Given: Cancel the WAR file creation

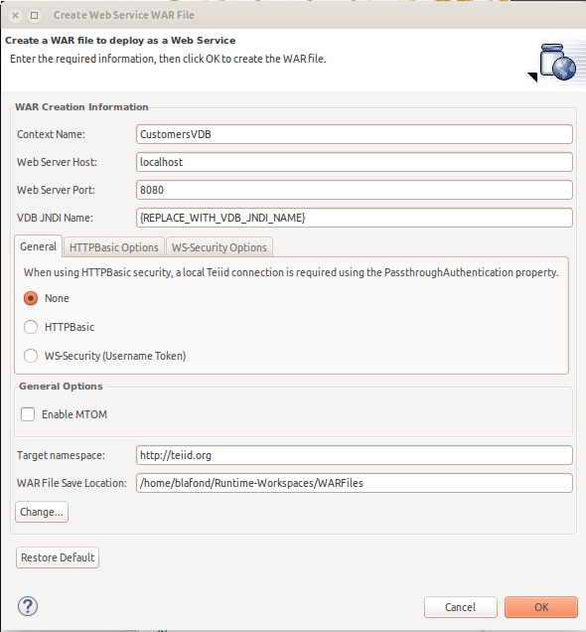Looking at the screenshot, I should tap(460, 607).
